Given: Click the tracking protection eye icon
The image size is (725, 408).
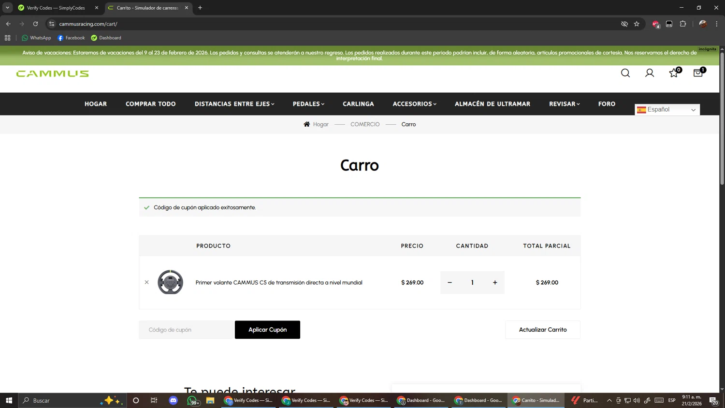Looking at the screenshot, I should 624,24.
